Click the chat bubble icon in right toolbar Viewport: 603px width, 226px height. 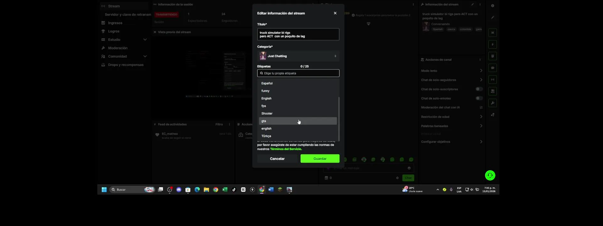point(492,68)
